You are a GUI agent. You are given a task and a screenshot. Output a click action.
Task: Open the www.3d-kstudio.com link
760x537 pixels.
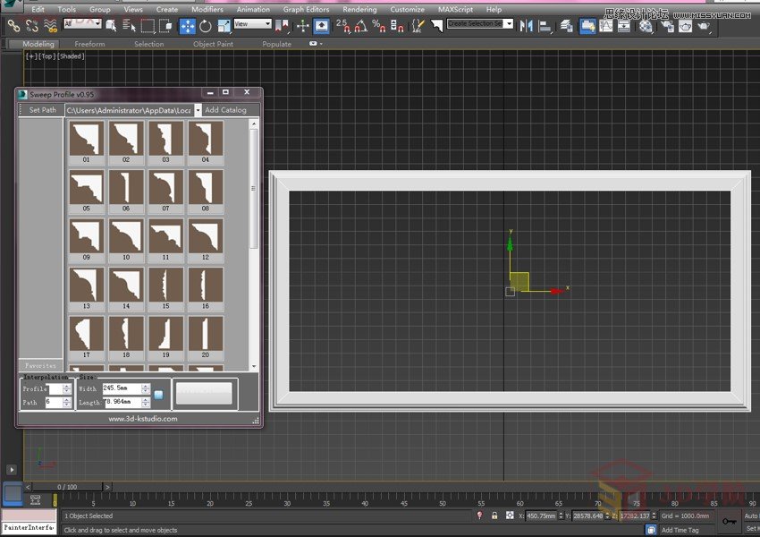click(142, 419)
